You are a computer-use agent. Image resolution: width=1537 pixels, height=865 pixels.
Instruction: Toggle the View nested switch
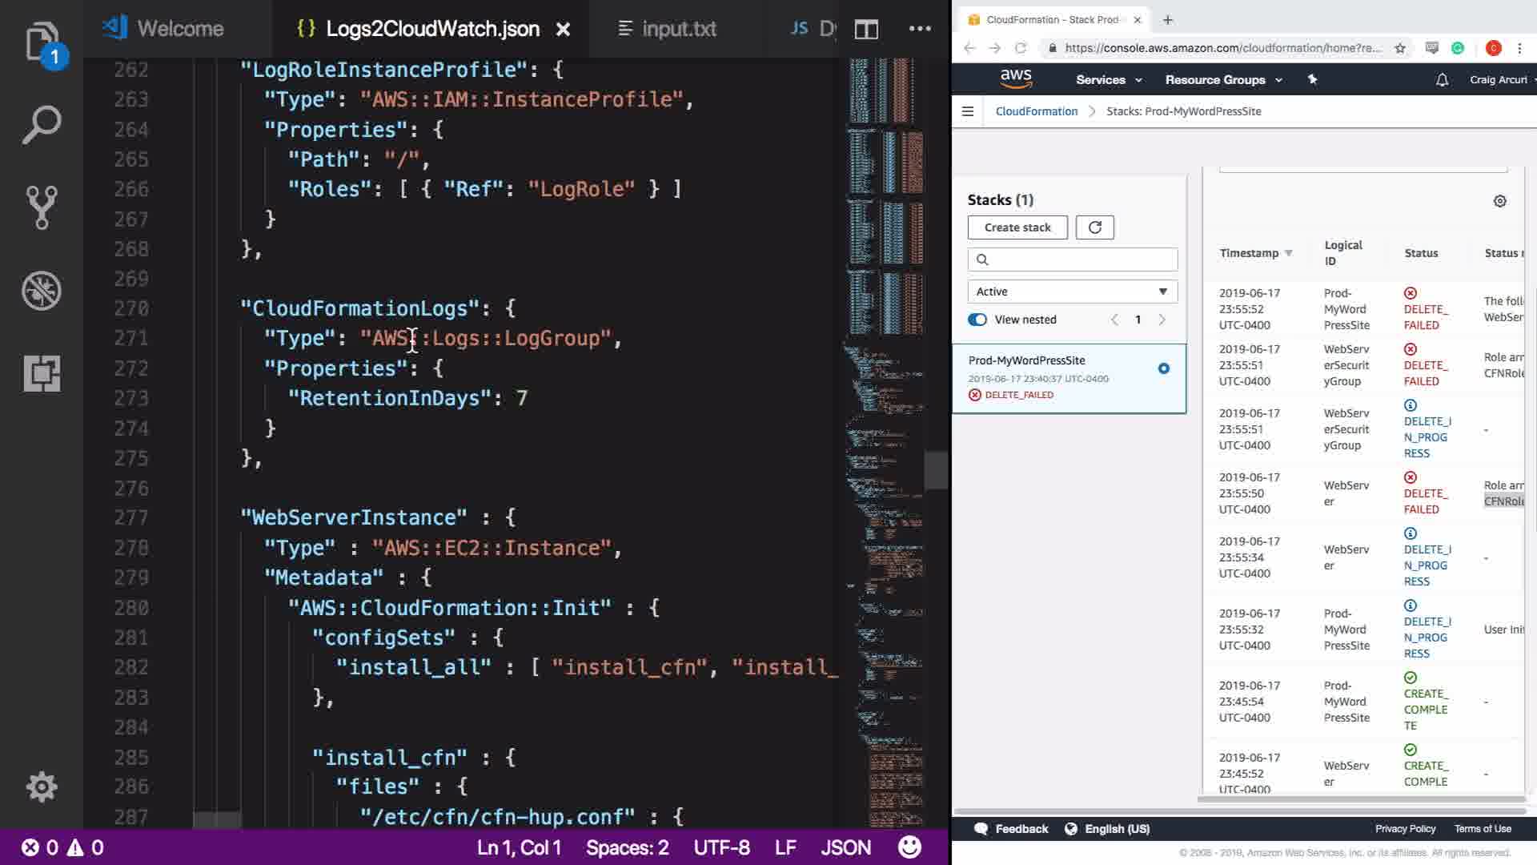pyautogui.click(x=977, y=320)
